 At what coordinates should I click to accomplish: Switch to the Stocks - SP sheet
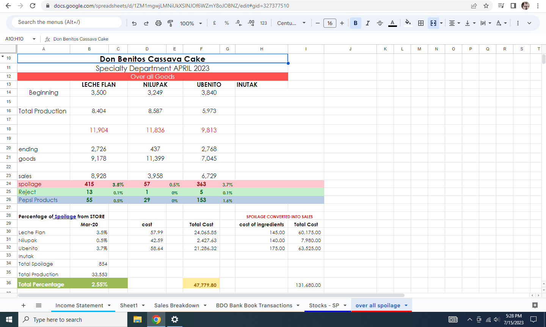324,305
